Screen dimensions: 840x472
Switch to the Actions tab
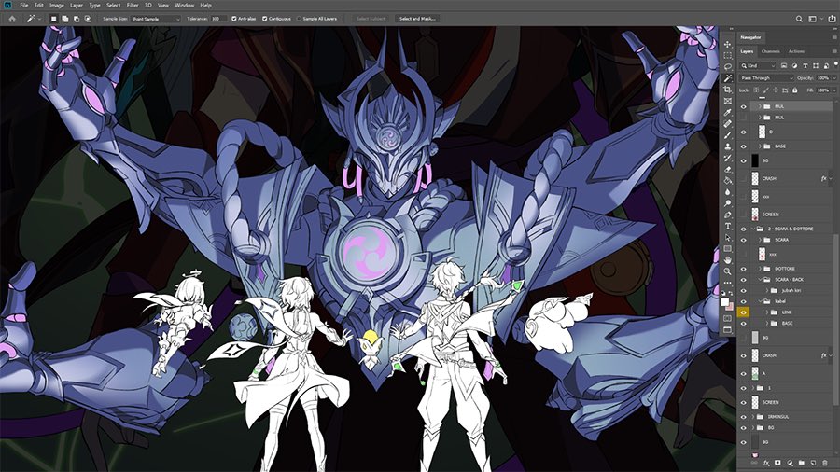(x=796, y=51)
